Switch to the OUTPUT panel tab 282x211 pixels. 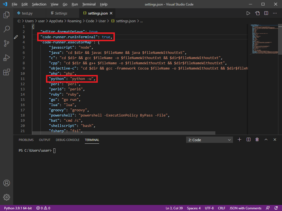tap(45, 140)
